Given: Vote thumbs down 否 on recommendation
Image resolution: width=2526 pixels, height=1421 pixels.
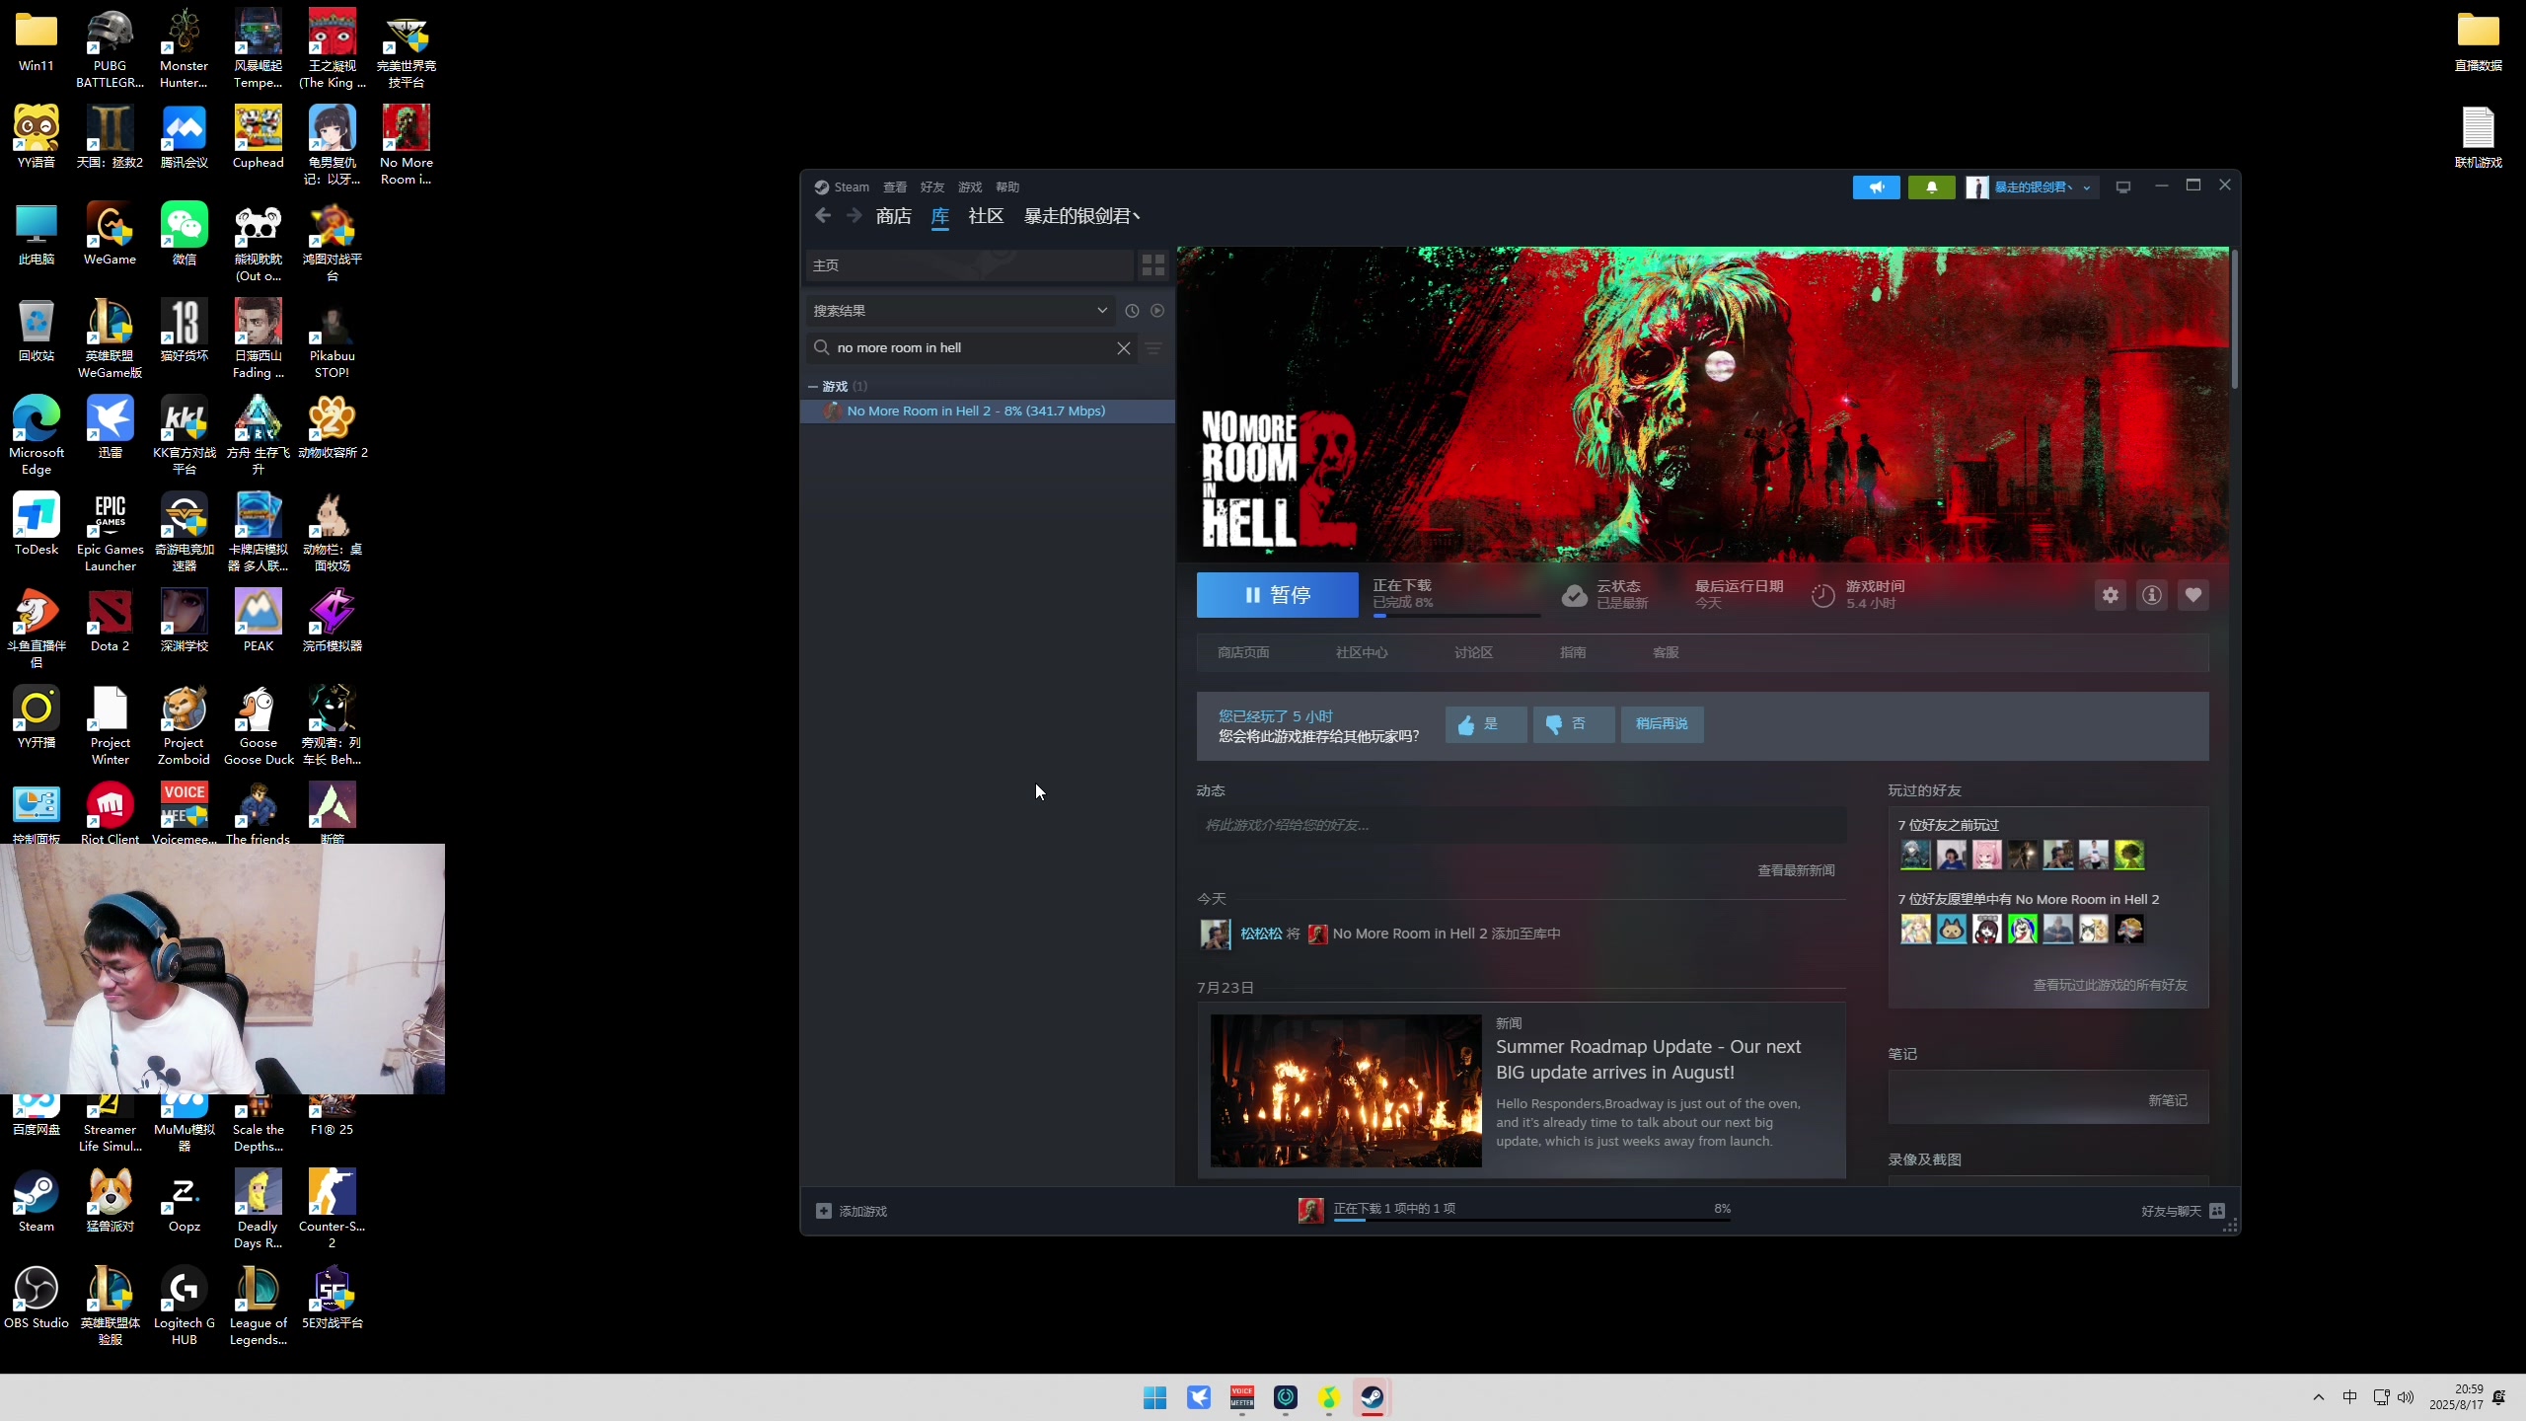Looking at the screenshot, I should click(1574, 724).
